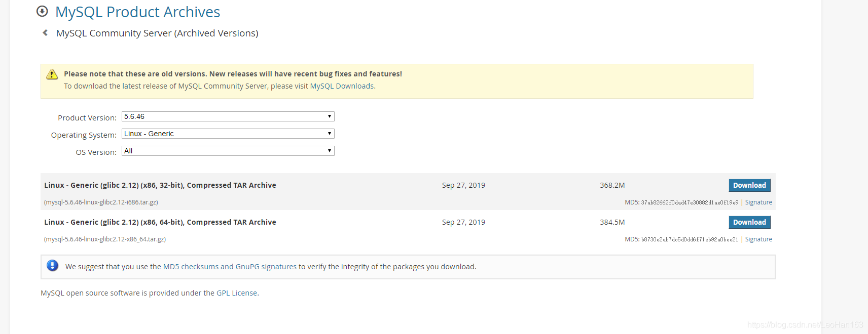Open the GPL License link
Viewport: 868px width, 334px height.
pos(237,293)
